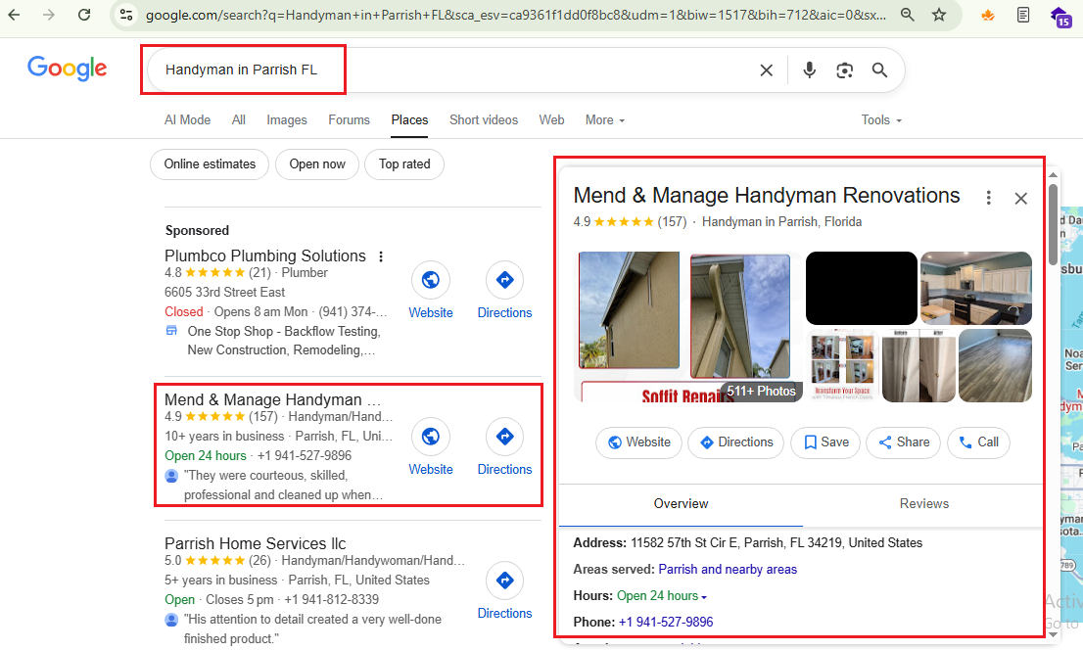Open Google Lens image search icon
The image size is (1083, 651).
844,70
